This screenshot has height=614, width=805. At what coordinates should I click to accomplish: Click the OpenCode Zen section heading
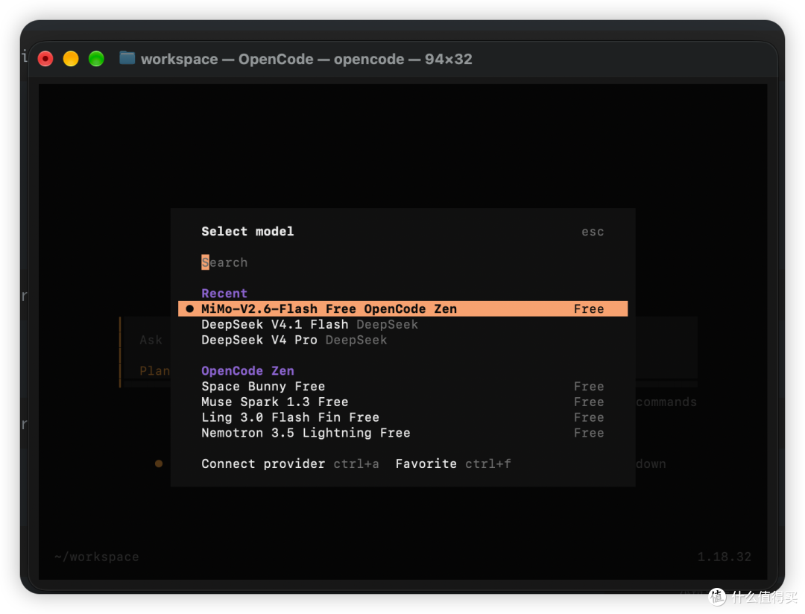click(247, 370)
